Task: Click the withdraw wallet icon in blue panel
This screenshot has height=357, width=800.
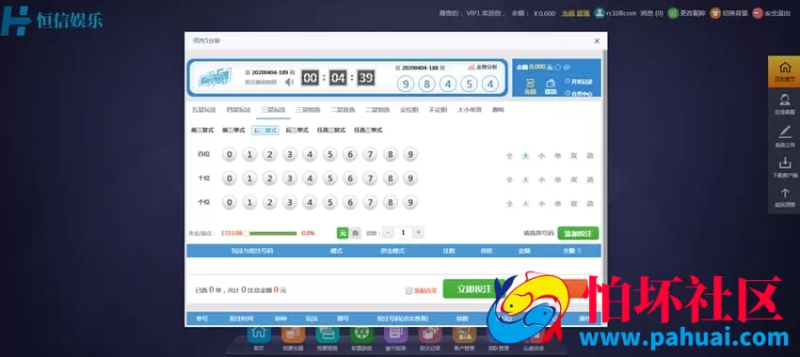Action: pyautogui.click(x=551, y=84)
